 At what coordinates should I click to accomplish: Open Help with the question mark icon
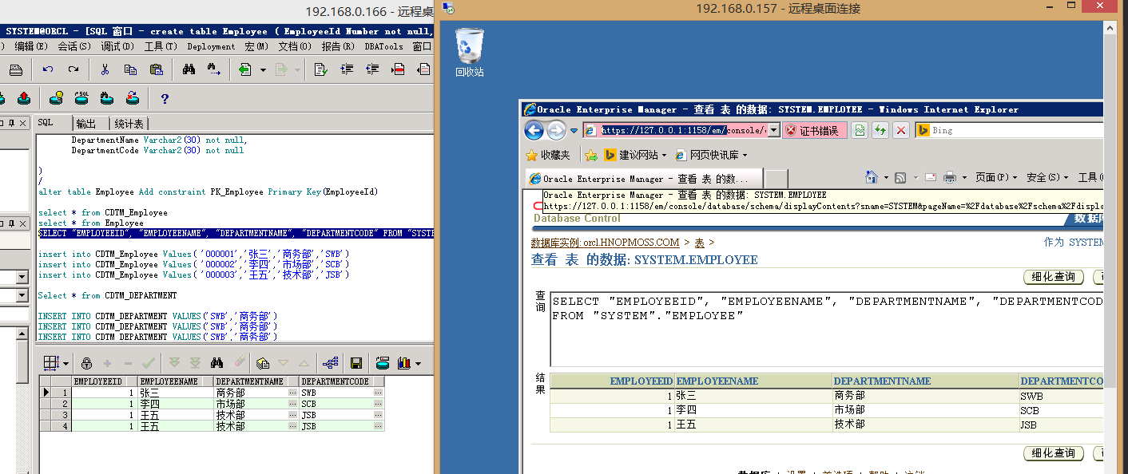click(165, 99)
